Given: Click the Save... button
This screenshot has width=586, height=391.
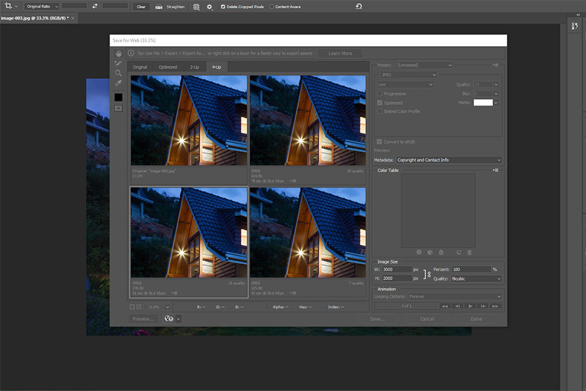Looking at the screenshot, I should (378, 319).
